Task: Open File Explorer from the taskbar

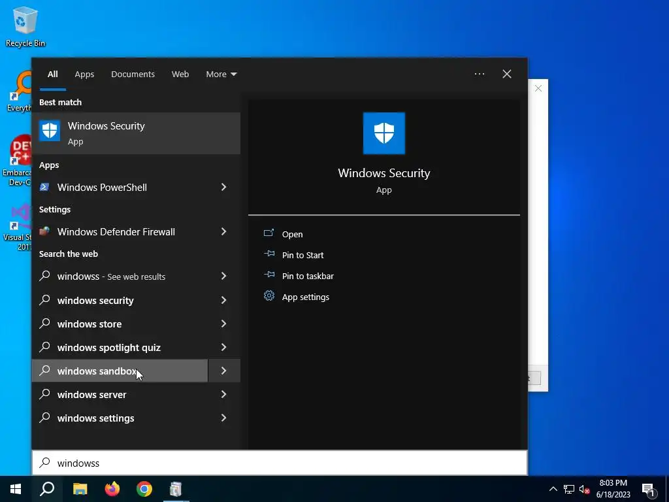Action: pos(80,489)
